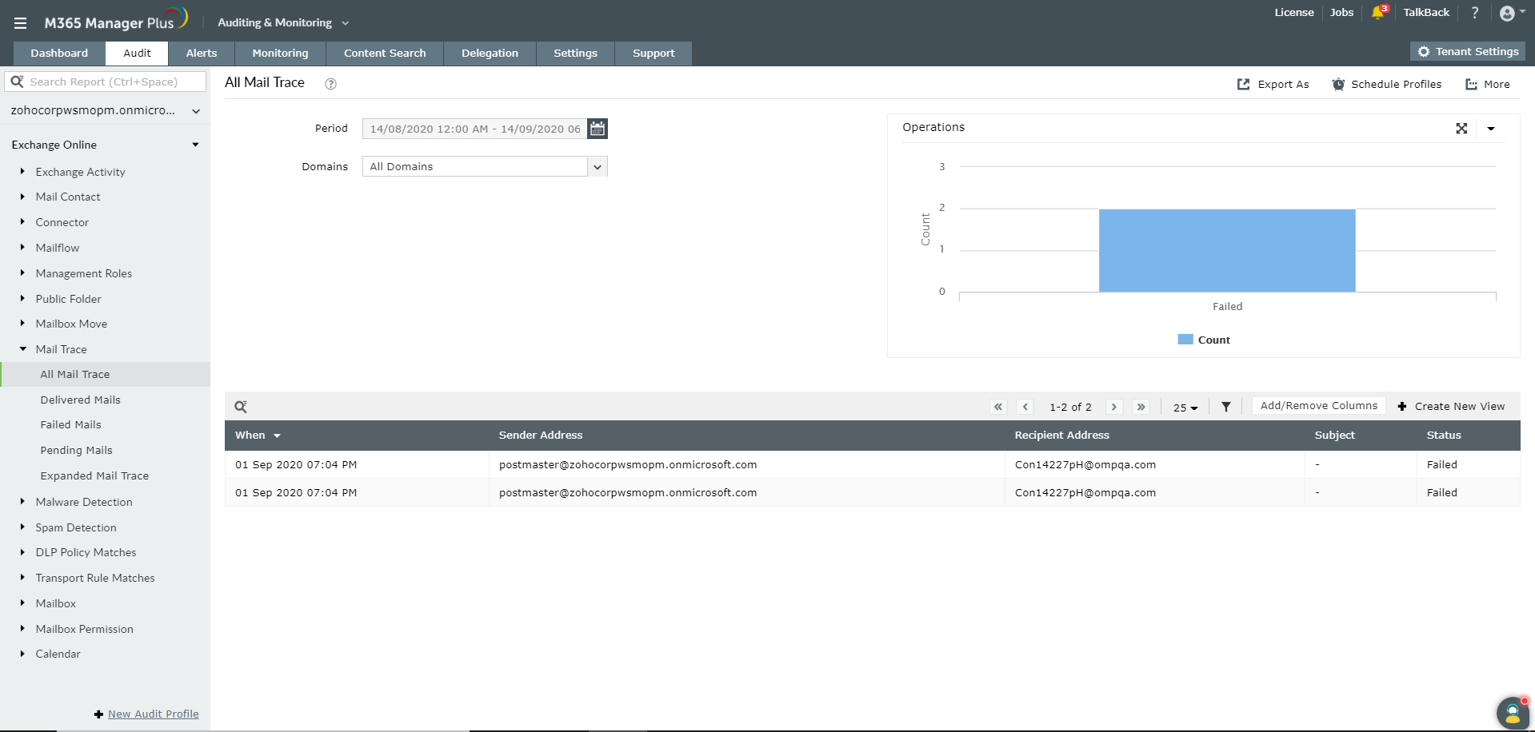Open the user account avatar menu
1535x732 pixels.
pyautogui.click(x=1512, y=13)
